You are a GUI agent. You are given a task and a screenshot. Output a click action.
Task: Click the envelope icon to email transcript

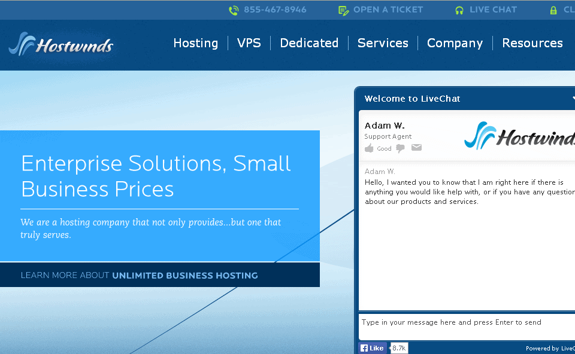[416, 148]
